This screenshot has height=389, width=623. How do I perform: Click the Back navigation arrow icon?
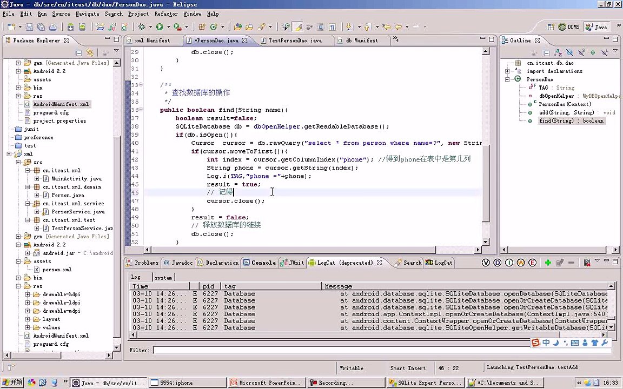(x=398, y=27)
